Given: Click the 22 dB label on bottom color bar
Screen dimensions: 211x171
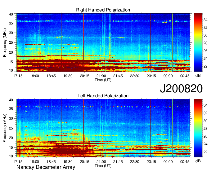Looking at the screenshot, I should tap(205, 152).
